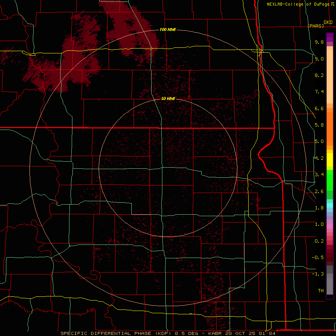This screenshot has width=336, height=336.
Task: Click the 8.2 scale value
Action: tap(319, 75)
